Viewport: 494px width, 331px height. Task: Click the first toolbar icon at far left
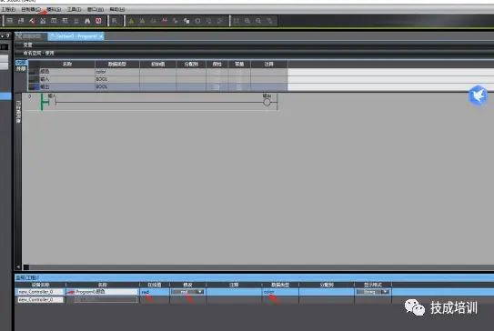click(10, 21)
